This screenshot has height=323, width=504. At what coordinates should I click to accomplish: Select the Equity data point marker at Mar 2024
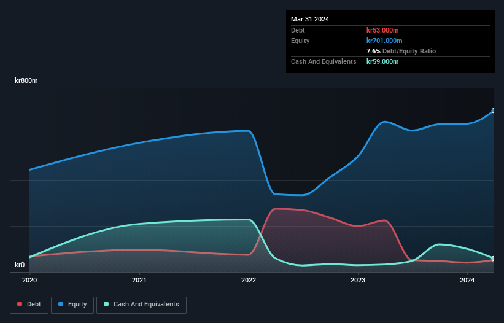[x=494, y=111]
